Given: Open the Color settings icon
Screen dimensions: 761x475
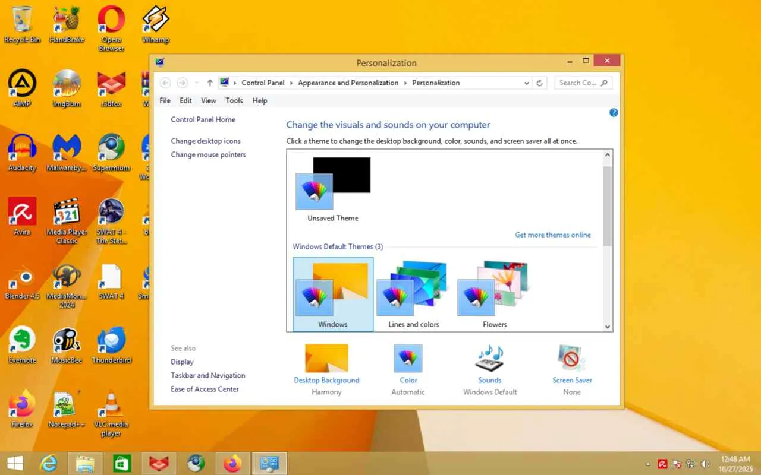Looking at the screenshot, I should click(x=408, y=359).
